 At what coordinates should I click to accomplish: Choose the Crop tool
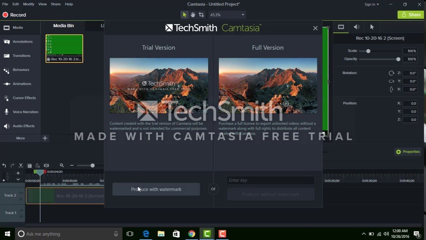click(x=201, y=15)
